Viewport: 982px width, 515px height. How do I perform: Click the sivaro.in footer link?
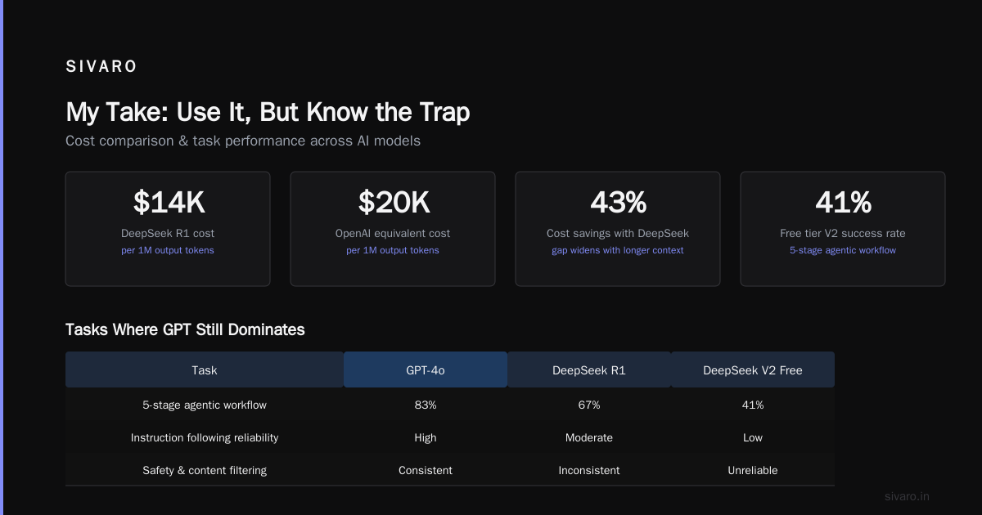(907, 496)
